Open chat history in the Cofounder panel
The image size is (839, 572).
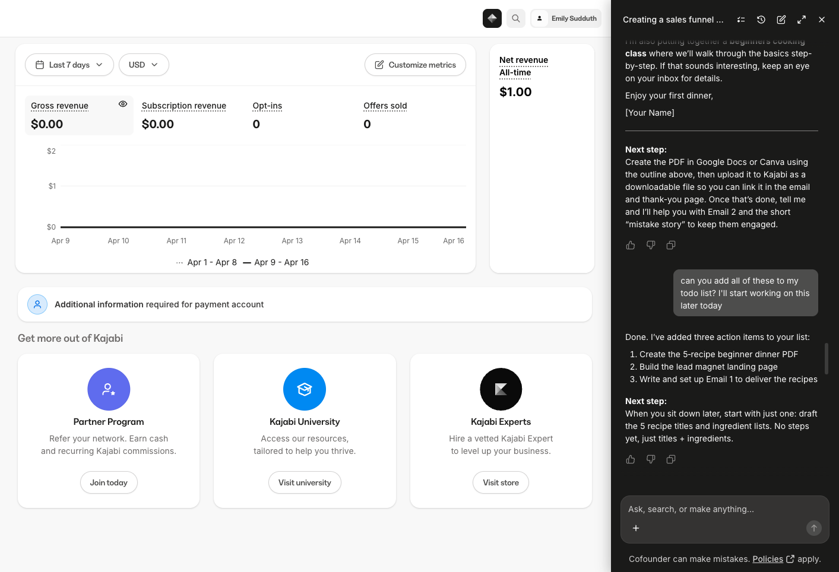tap(761, 20)
